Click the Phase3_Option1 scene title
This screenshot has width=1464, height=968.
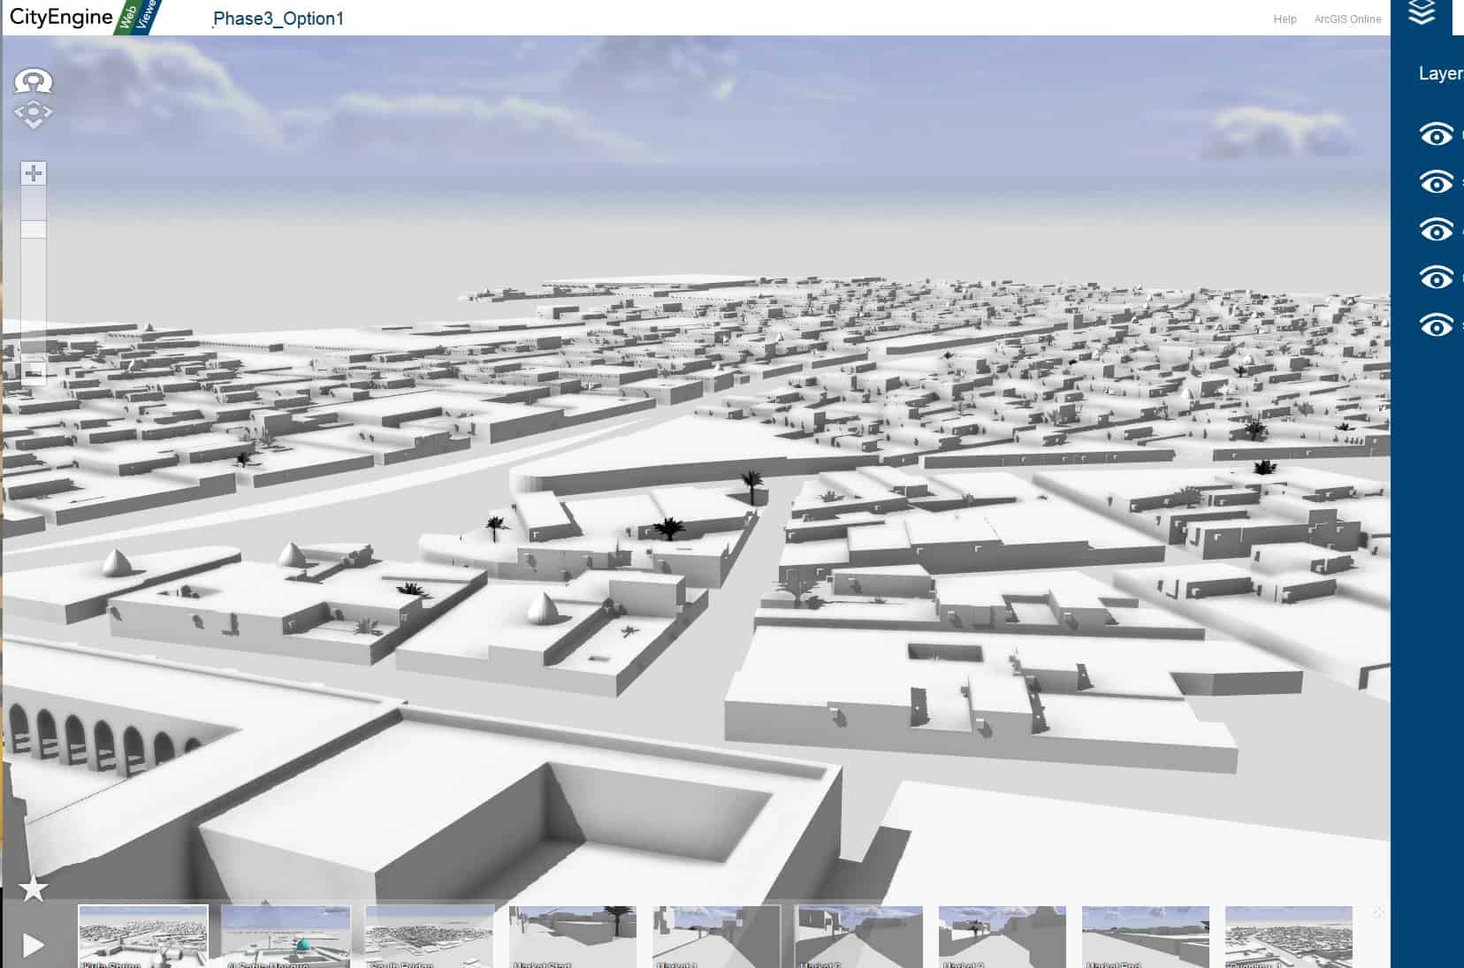[278, 19]
